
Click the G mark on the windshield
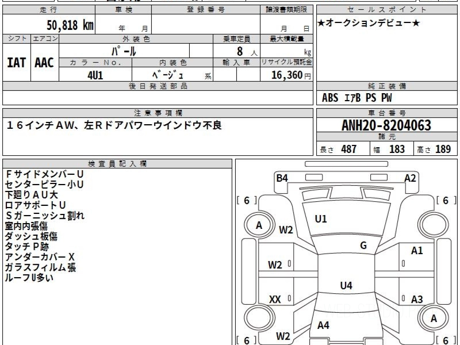(363, 246)
